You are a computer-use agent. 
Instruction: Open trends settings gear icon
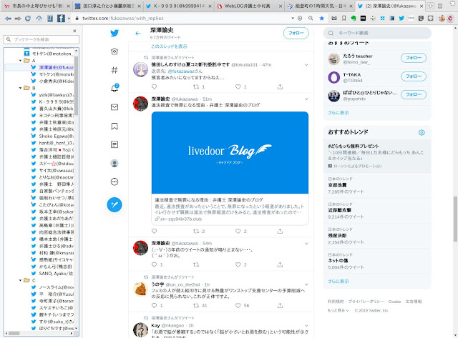422,132
